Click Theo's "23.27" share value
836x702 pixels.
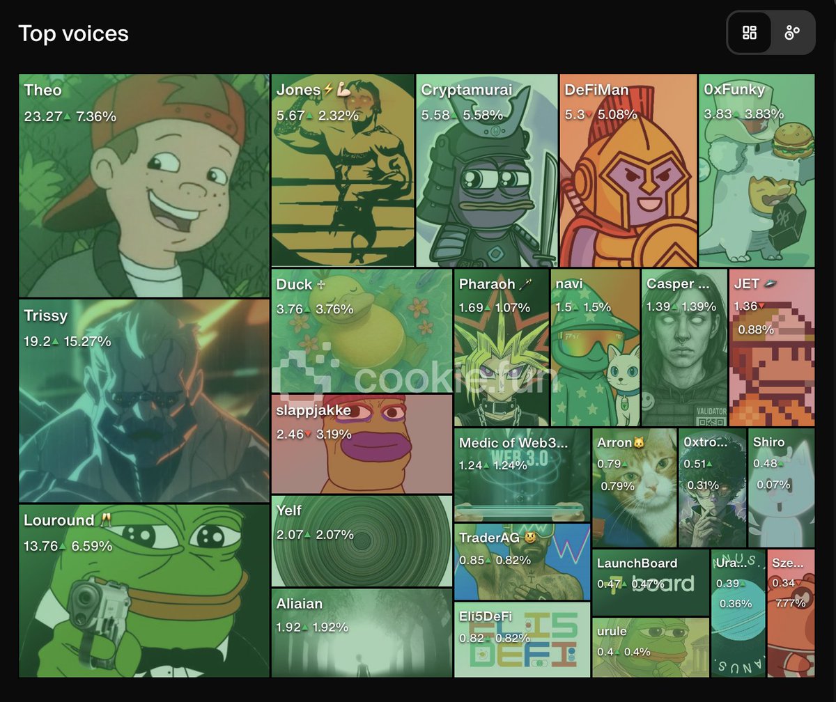[42, 116]
